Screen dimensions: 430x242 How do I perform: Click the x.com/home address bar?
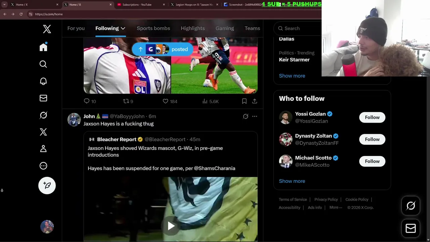coord(49,14)
